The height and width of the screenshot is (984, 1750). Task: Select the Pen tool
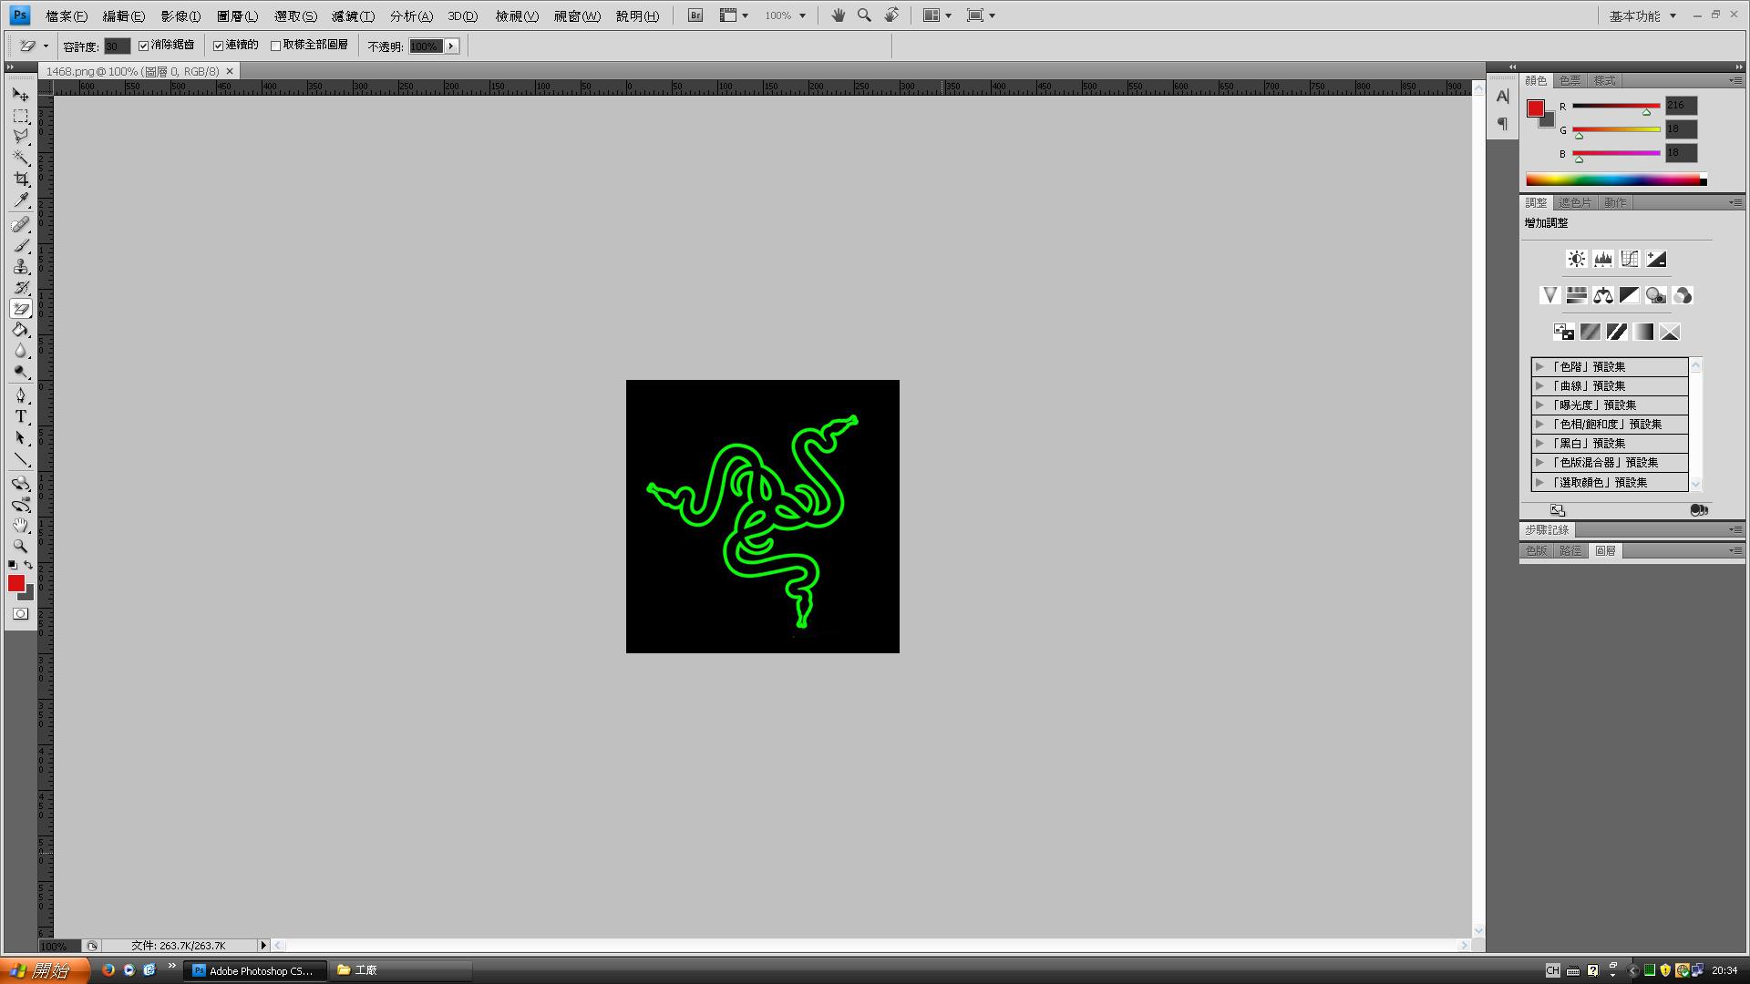point(21,395)
